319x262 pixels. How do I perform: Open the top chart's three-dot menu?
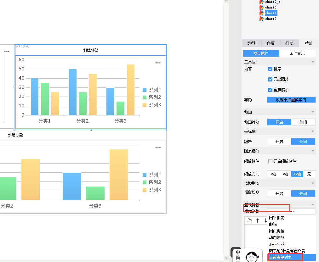(158, 63)
